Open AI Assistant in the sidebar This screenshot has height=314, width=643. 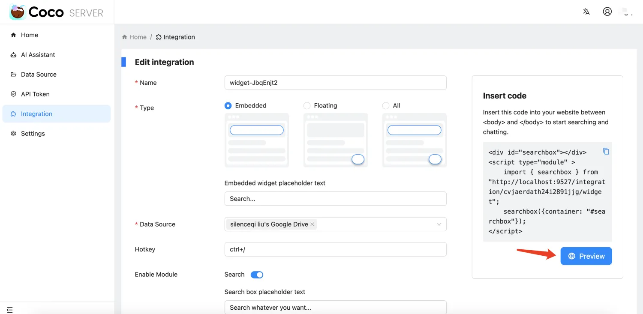(x=57, y=55)
